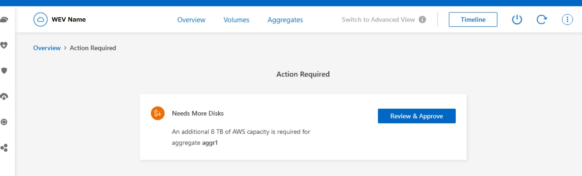Click the orange dollar Needs More Disks icon
582x176 pixels.
tap(157, 113)
